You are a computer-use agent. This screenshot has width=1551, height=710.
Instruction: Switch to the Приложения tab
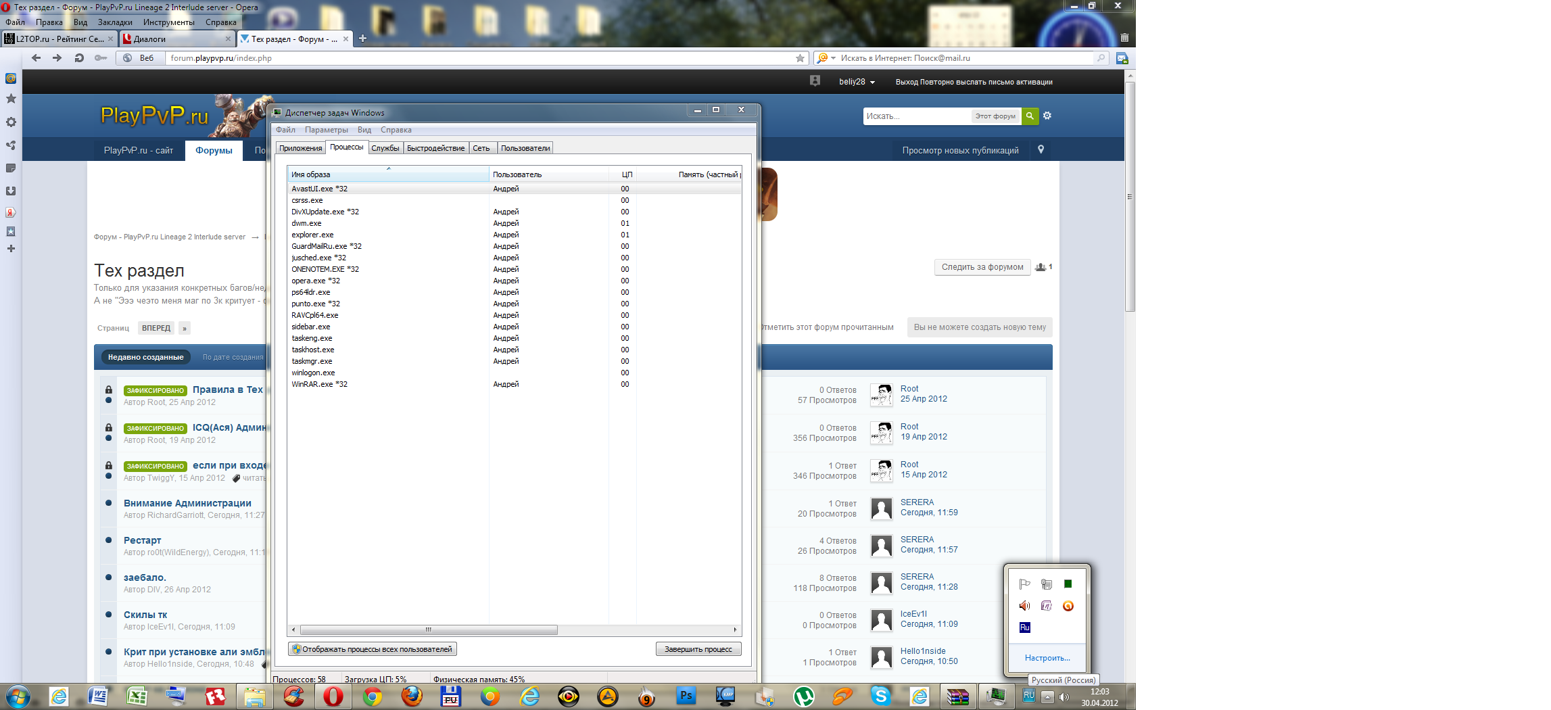point(300,148)
